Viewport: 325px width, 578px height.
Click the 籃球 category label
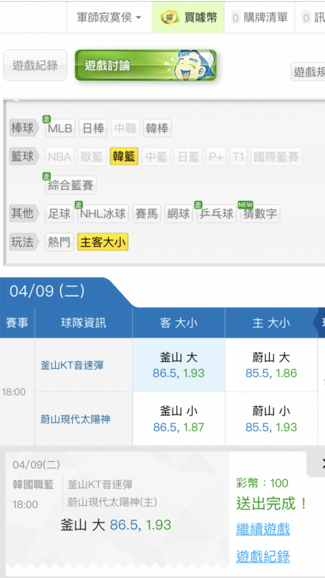[x=24, y=157]
